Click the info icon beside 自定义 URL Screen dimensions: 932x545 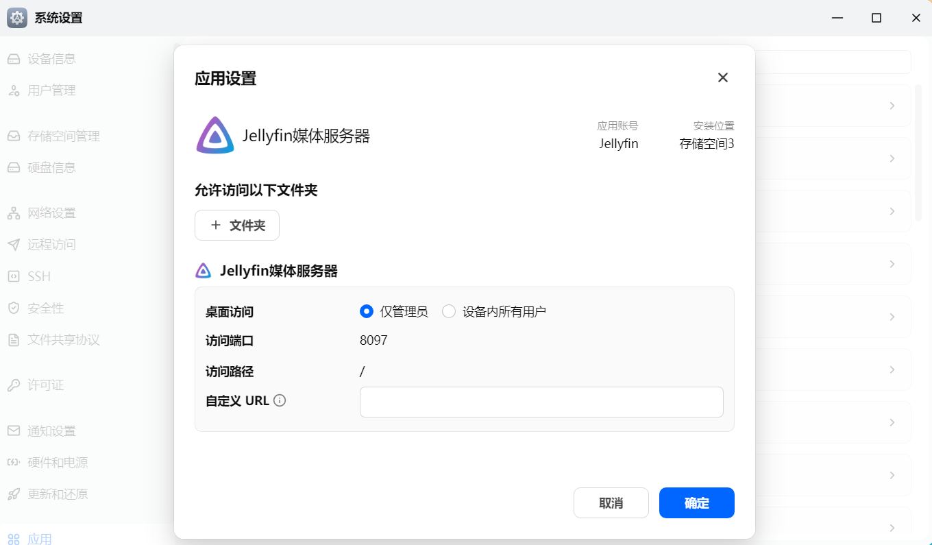tap(280, 400)
